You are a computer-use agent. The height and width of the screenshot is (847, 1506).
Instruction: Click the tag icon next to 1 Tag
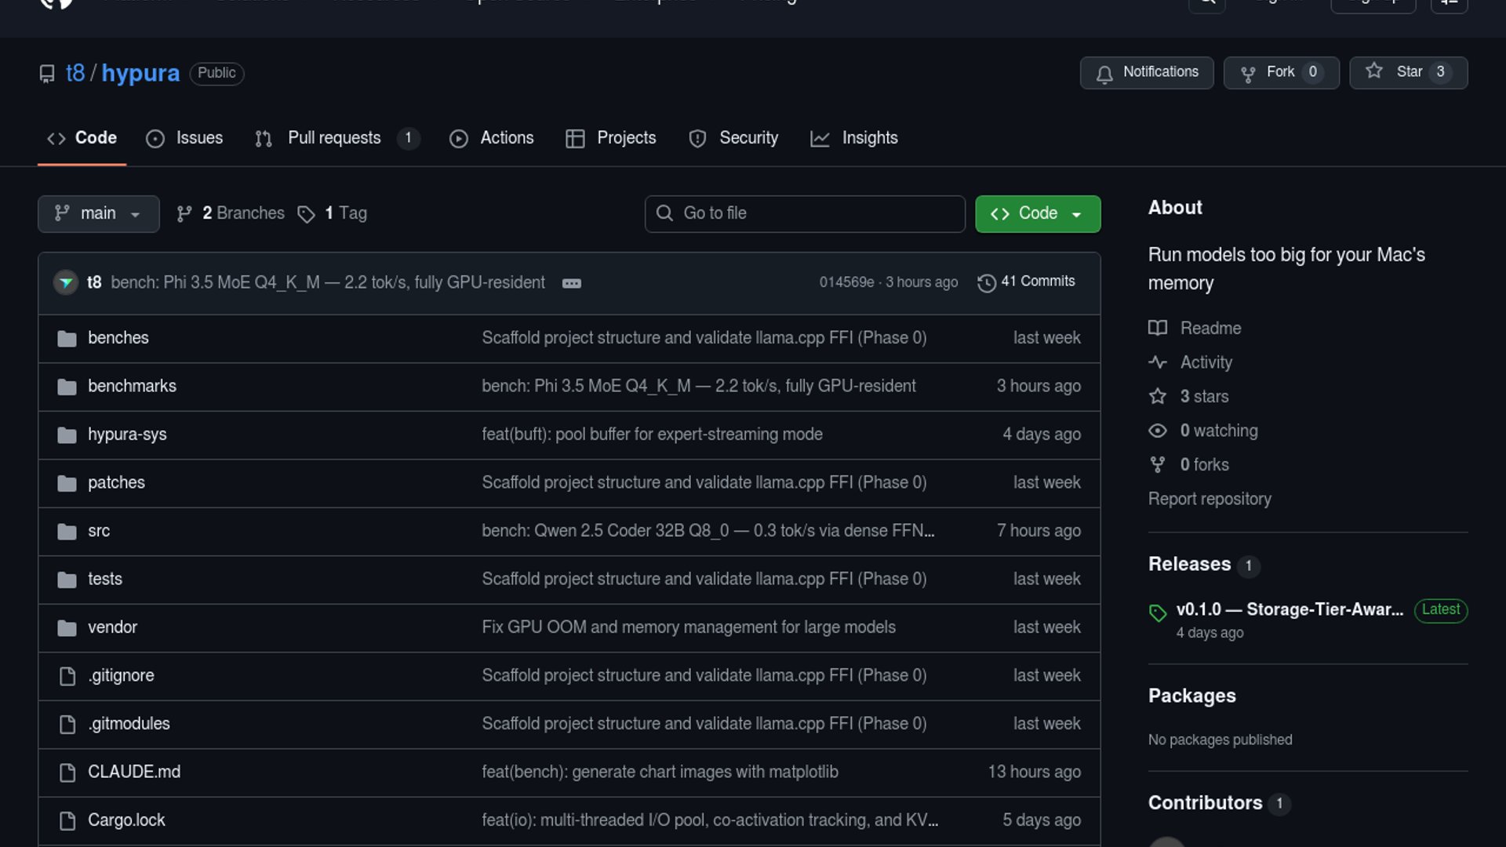(x=306, y=214)
